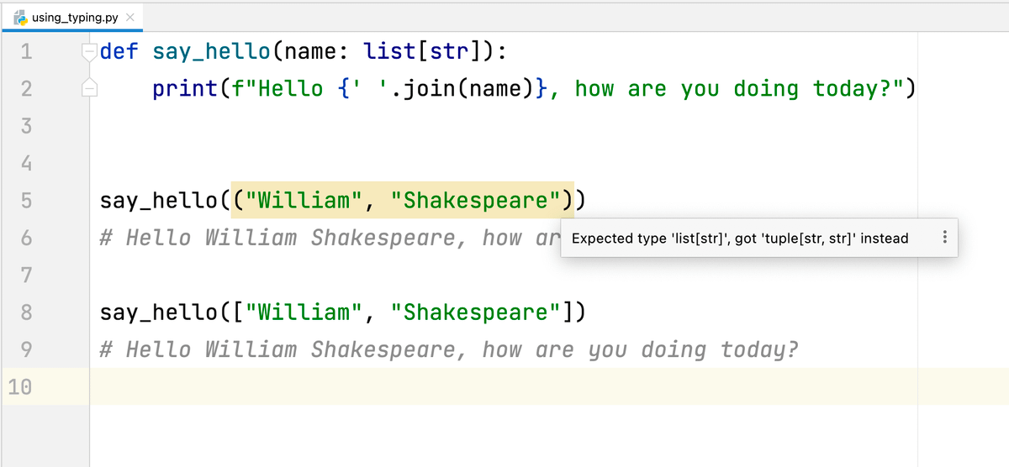Image resolution: width=1009 pixels, height=467 pixels.
Task: Collapse say_hello function with line 1 fold marker
Action: tap(89, 51)
